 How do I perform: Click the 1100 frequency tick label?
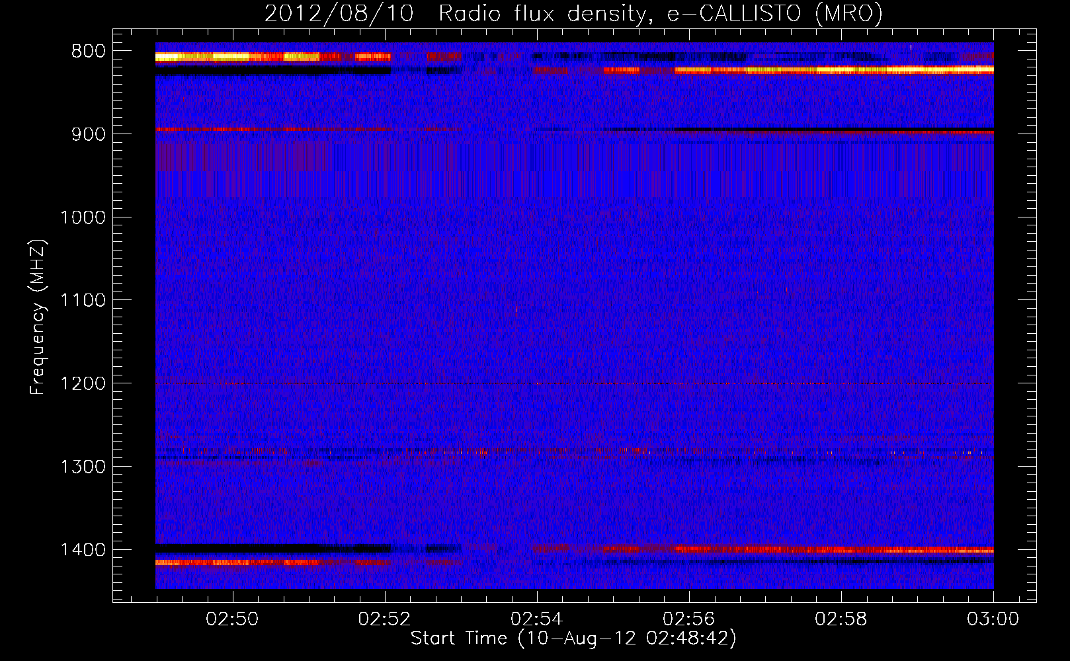coord(83,301)
